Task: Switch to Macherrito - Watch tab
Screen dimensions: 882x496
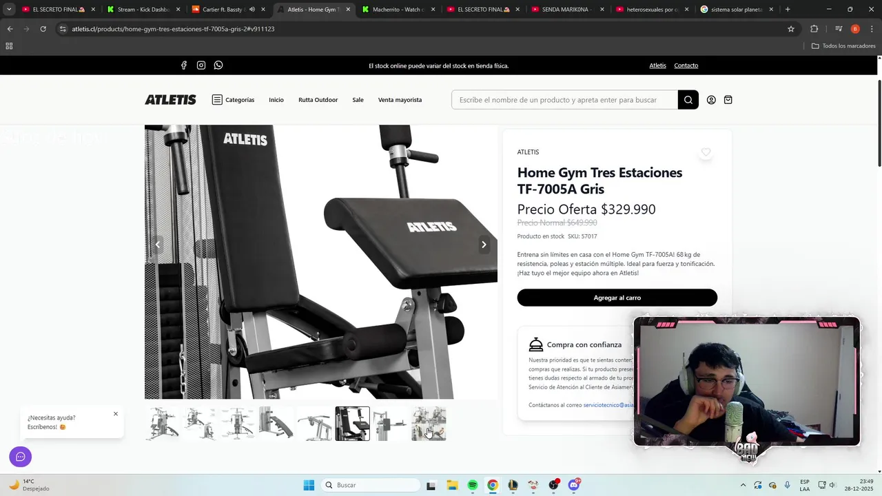Action: [x=399, y=10]
